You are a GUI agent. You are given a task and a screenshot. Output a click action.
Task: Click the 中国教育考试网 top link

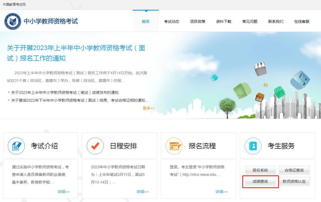click(14, 4)
